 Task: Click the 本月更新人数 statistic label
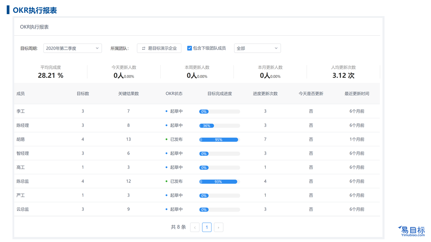tap(270, 67)
